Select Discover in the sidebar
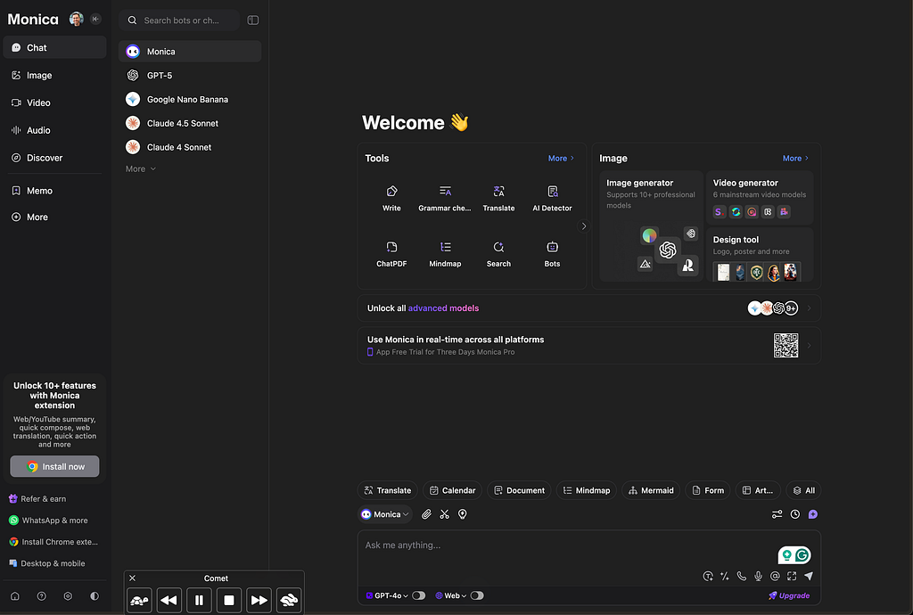913x615 pixels. (x=54, y=158)
